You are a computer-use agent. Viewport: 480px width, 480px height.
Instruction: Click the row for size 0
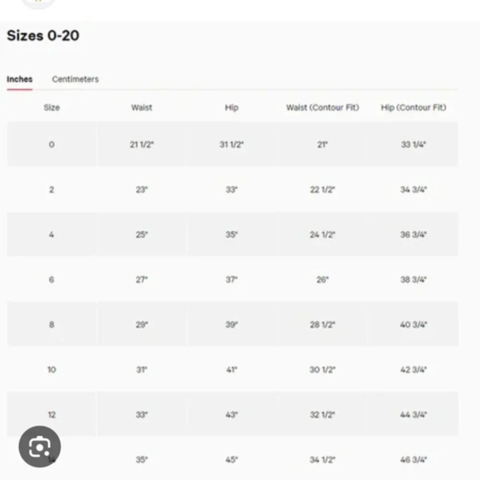click(51, 144)
